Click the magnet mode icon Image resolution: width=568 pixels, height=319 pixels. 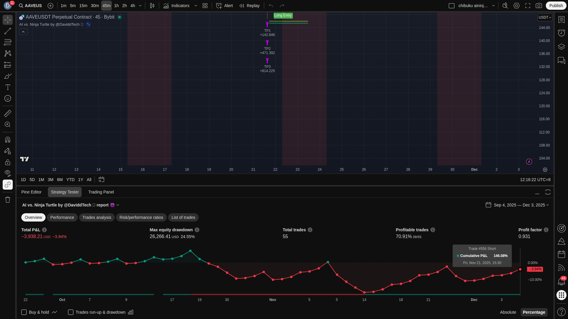8,139
